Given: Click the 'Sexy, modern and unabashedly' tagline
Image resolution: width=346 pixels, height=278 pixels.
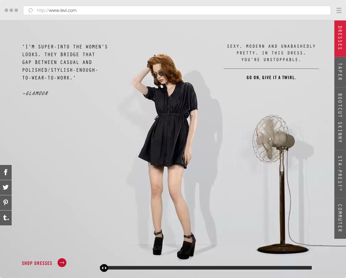Looking at the screenshot, I should pos(271,53).
